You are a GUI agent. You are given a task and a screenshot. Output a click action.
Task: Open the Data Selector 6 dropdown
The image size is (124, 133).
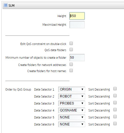click(x=72, y=124)
